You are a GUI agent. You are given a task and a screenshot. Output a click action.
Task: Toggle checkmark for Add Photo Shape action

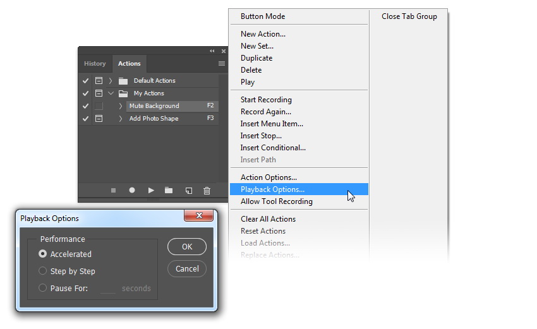pos(86,119)
